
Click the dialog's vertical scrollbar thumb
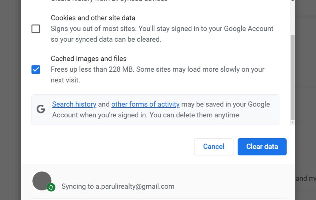pos(293,77)
